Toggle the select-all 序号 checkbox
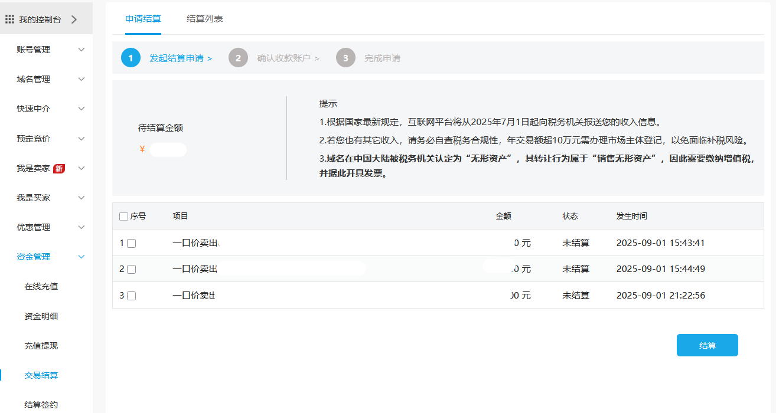The height and width of the screenshot is (413, 776). 123,217
